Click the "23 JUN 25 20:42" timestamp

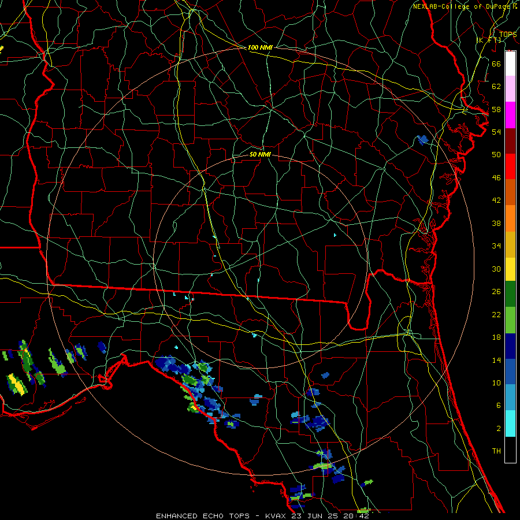coord(330,516)
